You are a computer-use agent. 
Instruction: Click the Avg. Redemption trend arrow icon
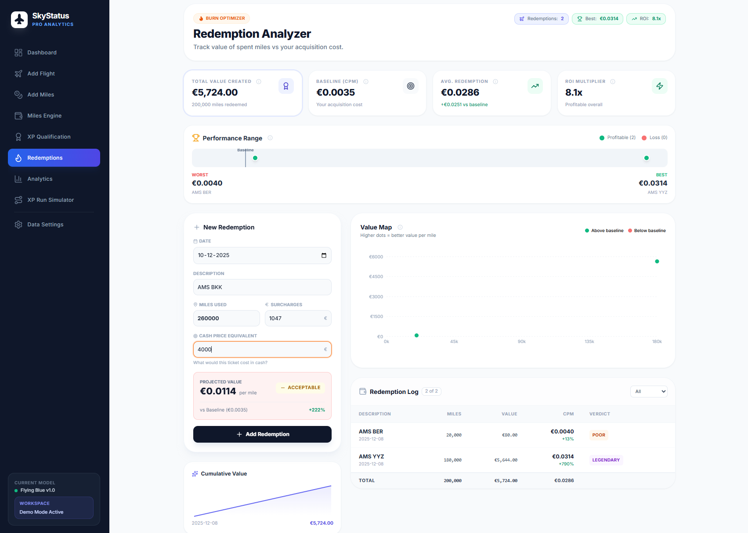coord(535,86)
